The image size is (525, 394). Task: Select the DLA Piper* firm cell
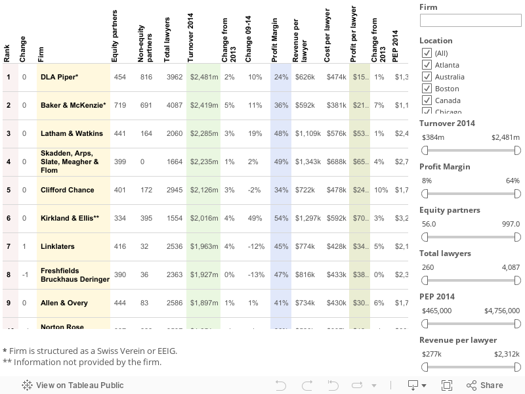point(73,77)
